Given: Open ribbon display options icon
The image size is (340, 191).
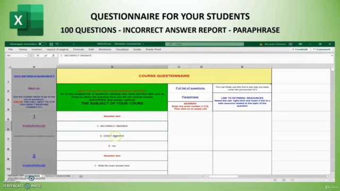Looking at the screenshot, I should pos(300,44).
